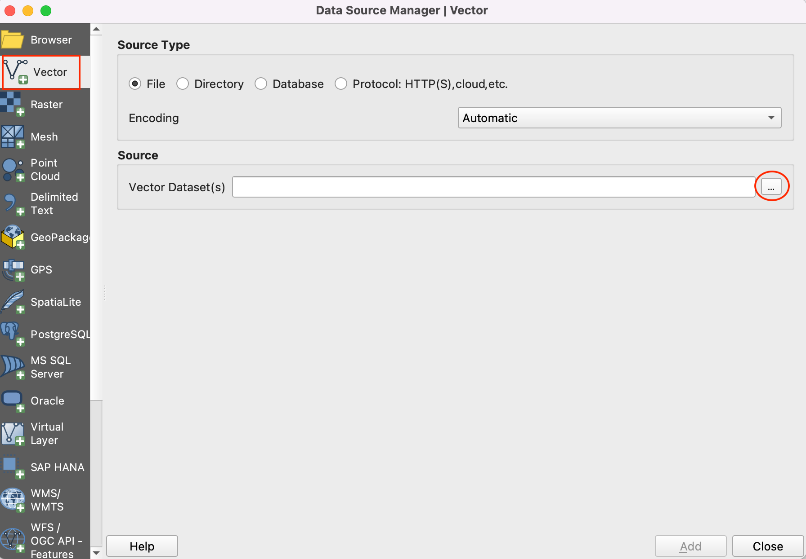This screenshot has width=806, height=559.
Task: Select the Directory source type radio
Action: (183, 84)
